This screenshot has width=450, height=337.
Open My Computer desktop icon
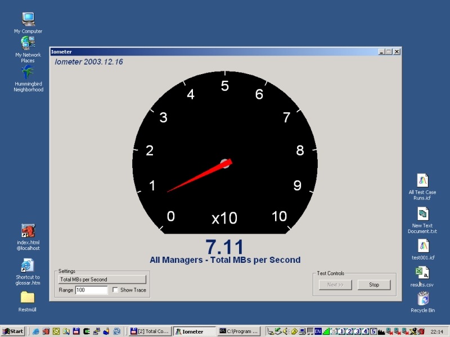(x=28, y=20)
